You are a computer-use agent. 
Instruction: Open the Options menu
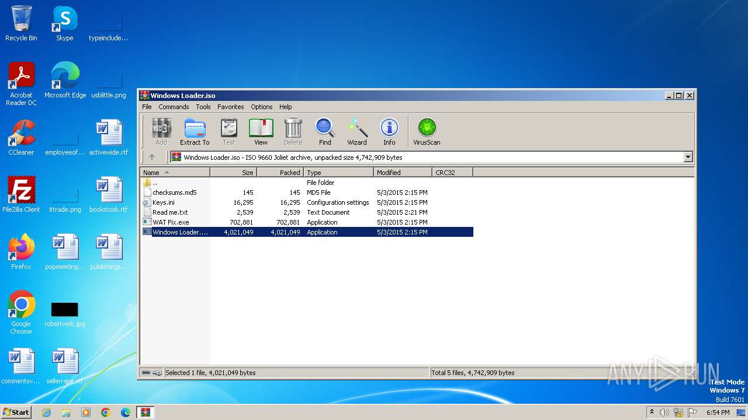[x=262, y=107]
